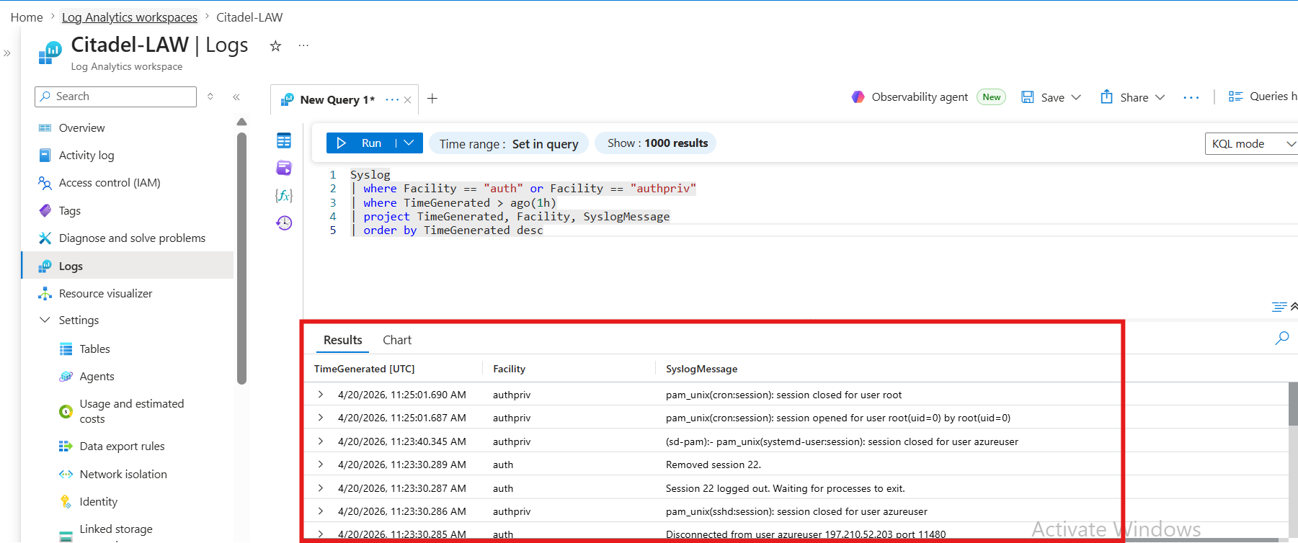Expand the 11:25:01.690 AM result row
The image size is (1298, 543).
(321, 395)
